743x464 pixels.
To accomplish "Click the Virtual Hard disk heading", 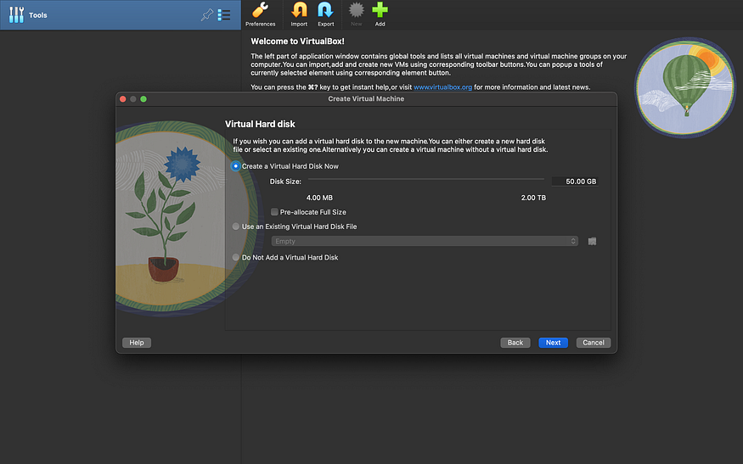I will [260, 124].
